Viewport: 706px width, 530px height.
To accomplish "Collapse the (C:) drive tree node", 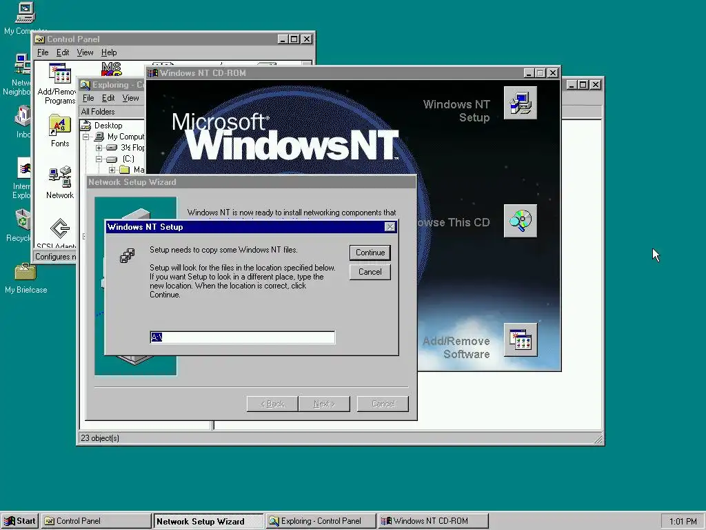I will tap(99, 159).
